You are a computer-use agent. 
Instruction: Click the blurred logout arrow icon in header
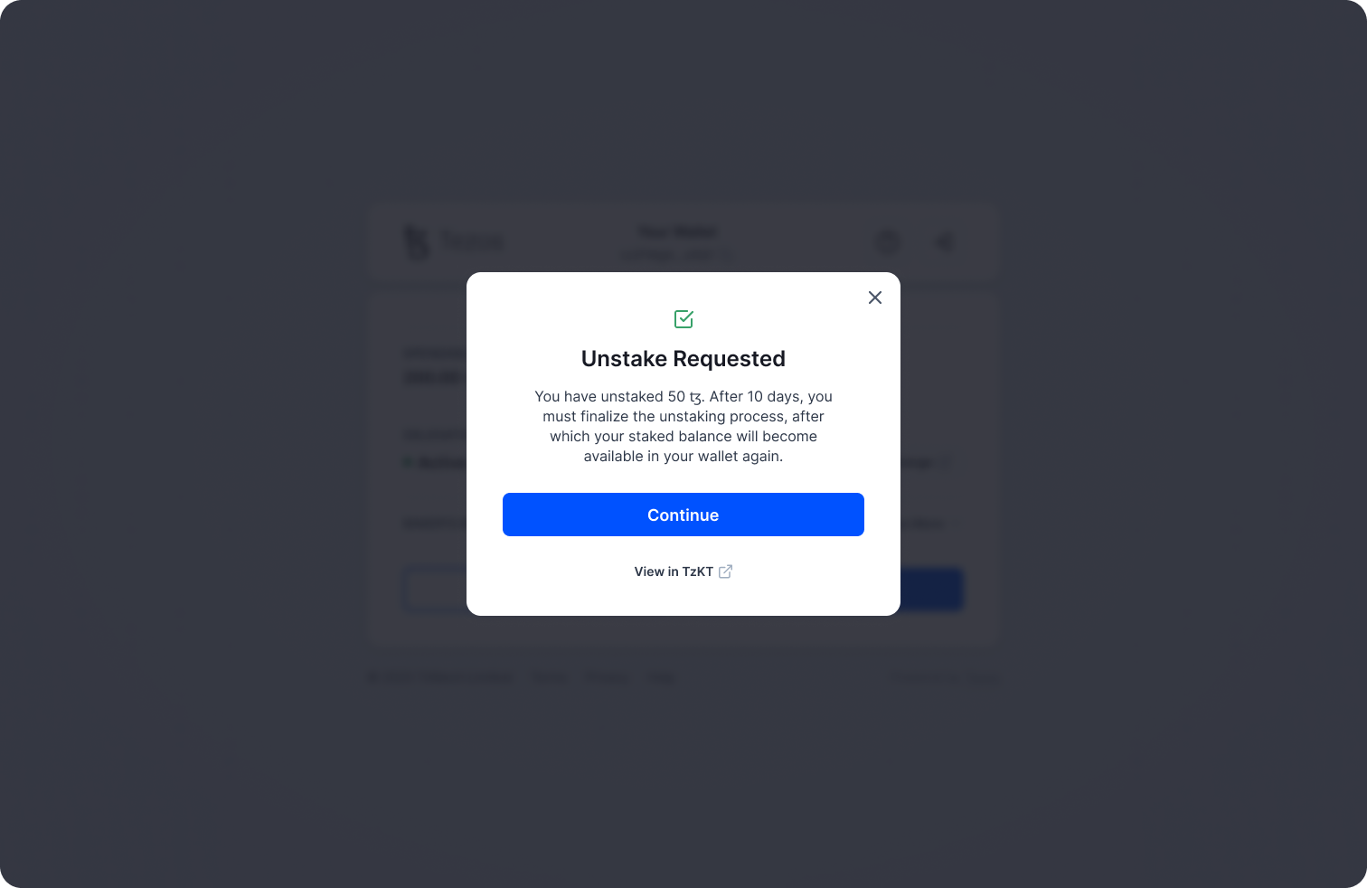coord(943,241)
